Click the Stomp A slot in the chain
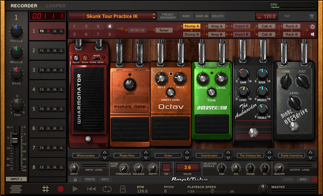Image resolution: width=323 pixels, height=196 pixels. [x=192, y=26]
